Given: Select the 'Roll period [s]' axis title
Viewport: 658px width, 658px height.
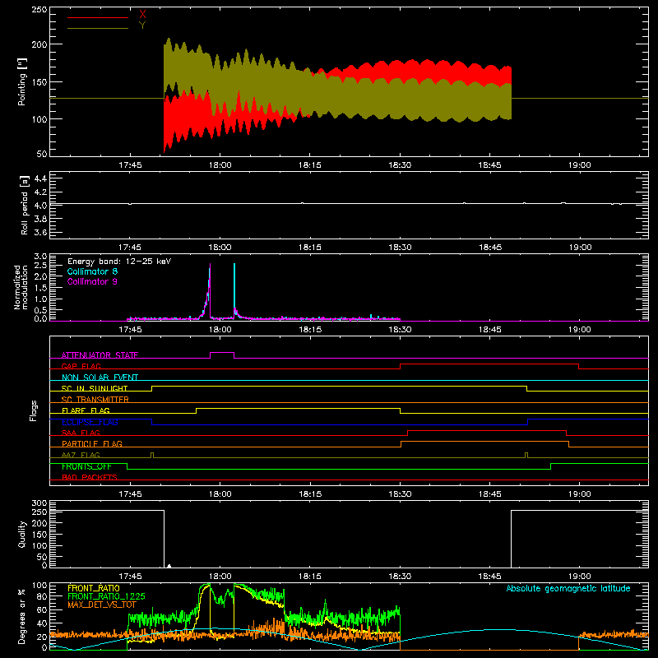Looking at the screenshot, I should coord(25,205).
